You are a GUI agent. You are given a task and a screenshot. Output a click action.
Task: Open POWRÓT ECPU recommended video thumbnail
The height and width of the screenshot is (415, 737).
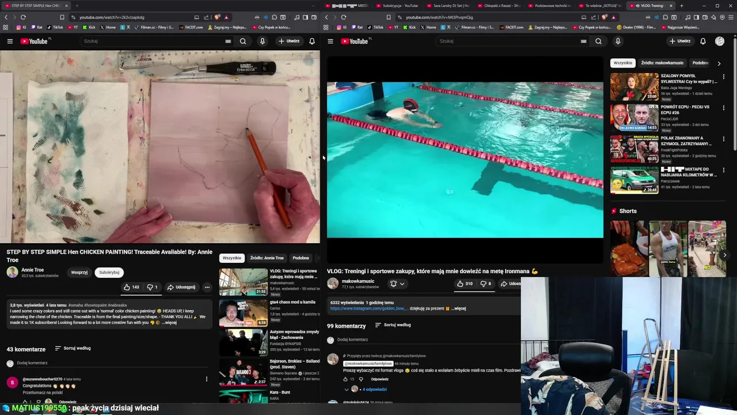(634, 117)
